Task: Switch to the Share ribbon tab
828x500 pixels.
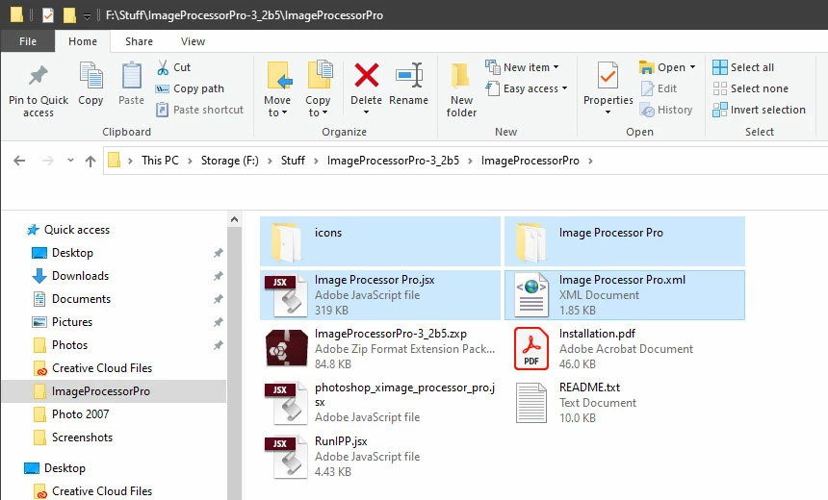Action: [x=139, y=41]
